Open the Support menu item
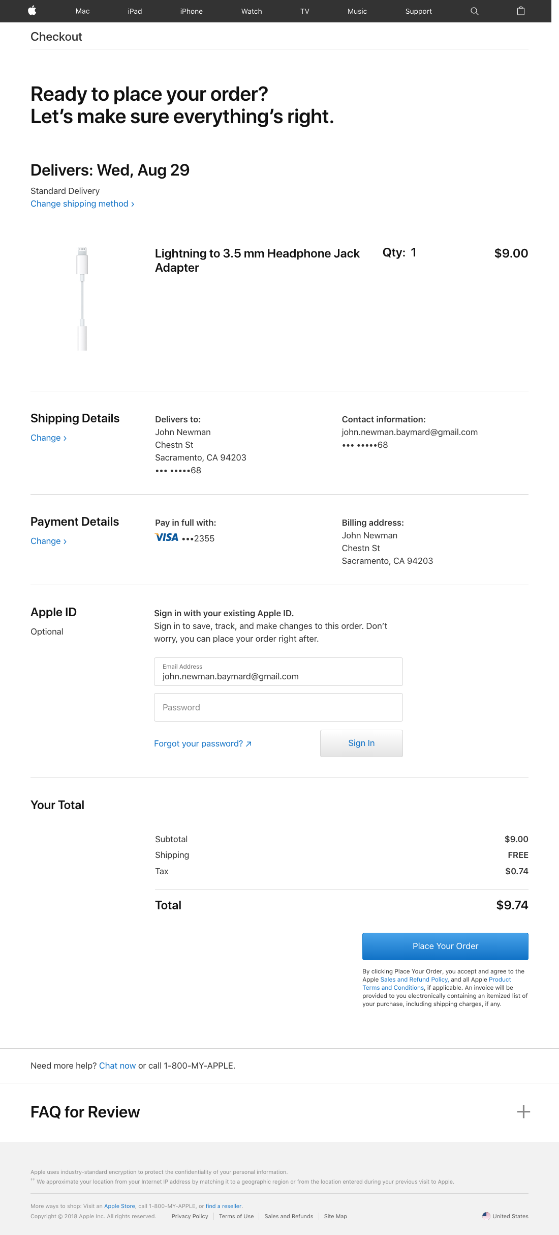Viewport: 559px width, 1235px height. coord(418,11)
